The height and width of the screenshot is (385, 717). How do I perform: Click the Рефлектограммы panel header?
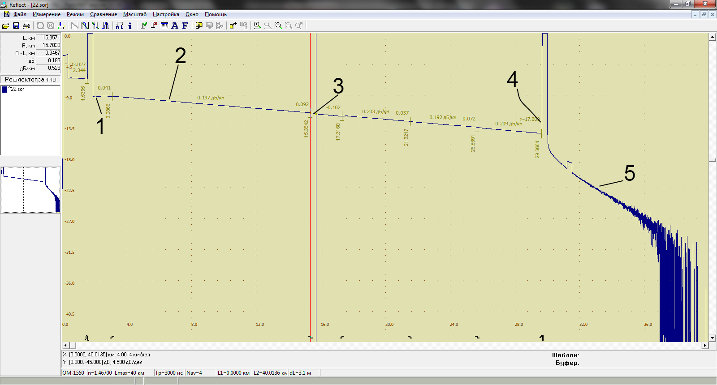pyautogui.click(x=30, y=80)
